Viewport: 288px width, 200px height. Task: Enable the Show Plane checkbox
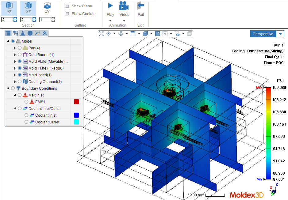67,6
